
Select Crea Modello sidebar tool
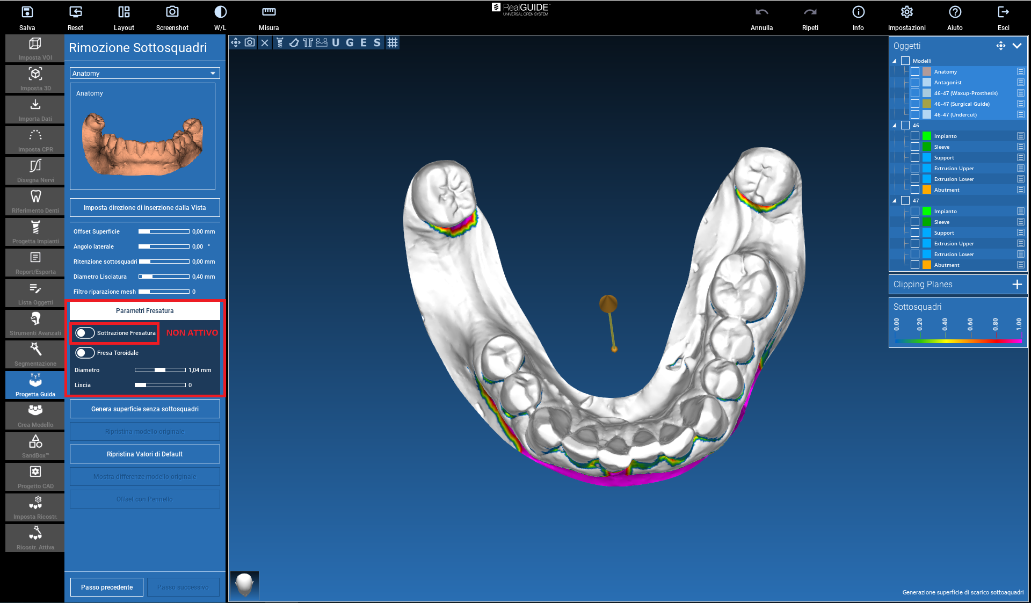[x=35, y=416]
